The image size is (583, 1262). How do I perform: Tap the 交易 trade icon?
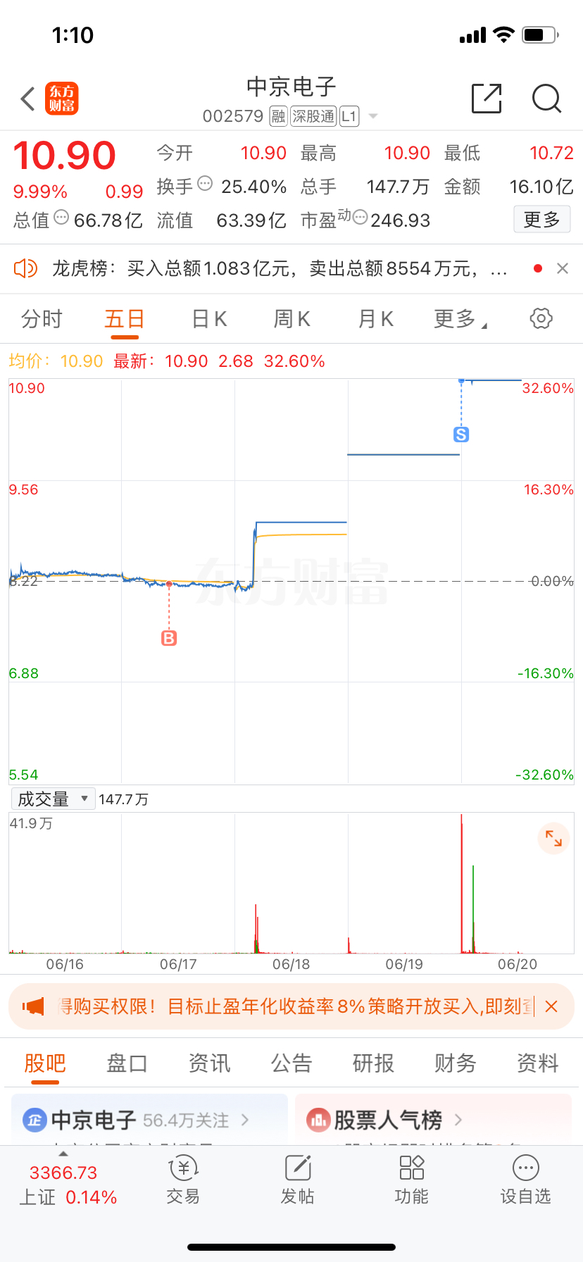coord(183,1180)
